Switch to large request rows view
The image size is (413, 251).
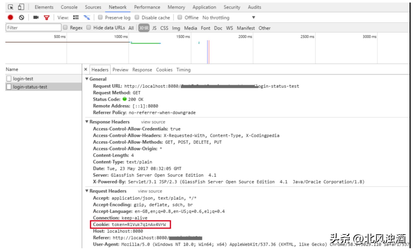tap(76, 18)
